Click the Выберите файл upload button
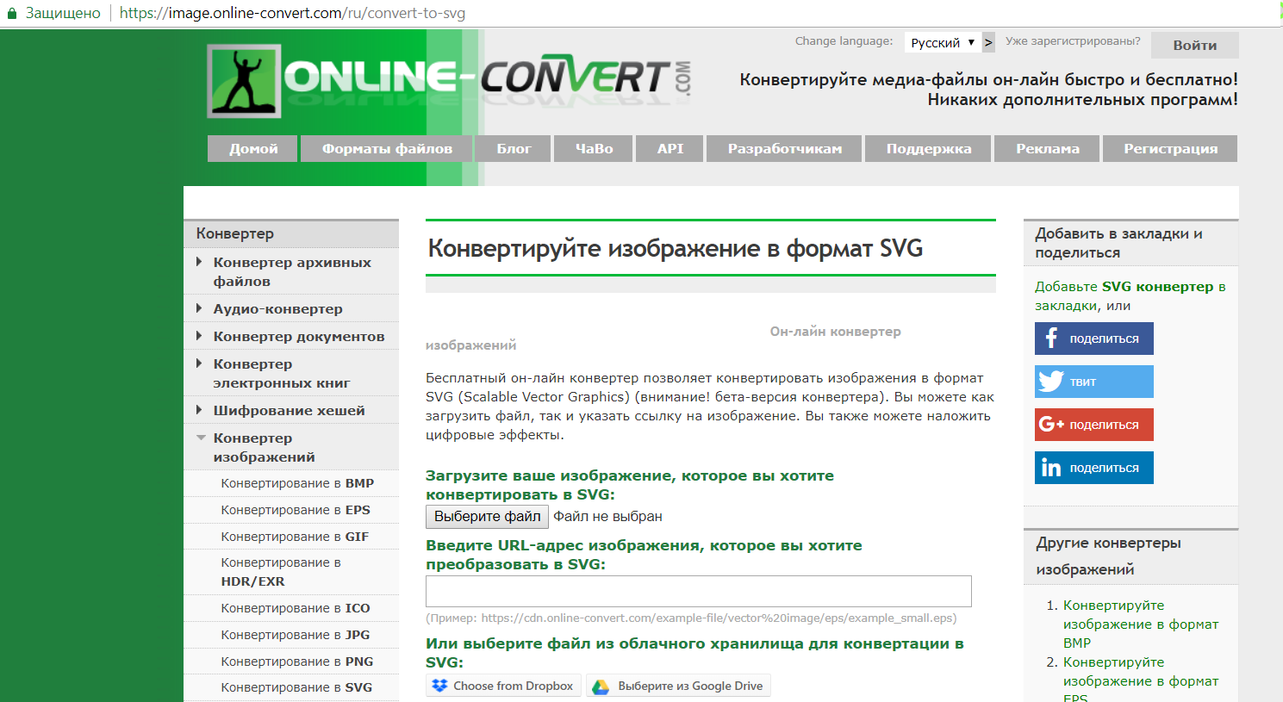Viewport: 1283px width, 702px height. point(487,516)
